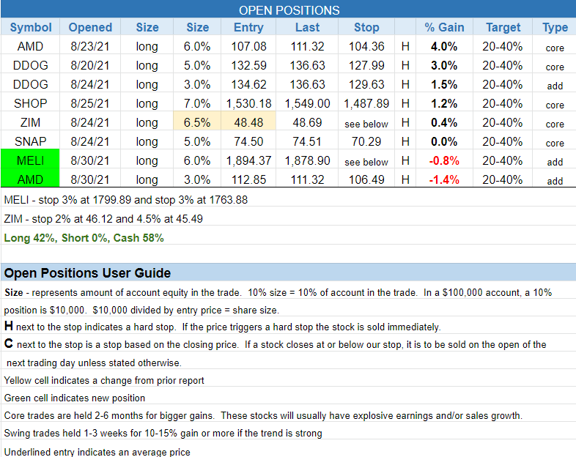Click MELI entry price 1,894.37
This screenshot has width=576, height=457.
pos(248,160)
